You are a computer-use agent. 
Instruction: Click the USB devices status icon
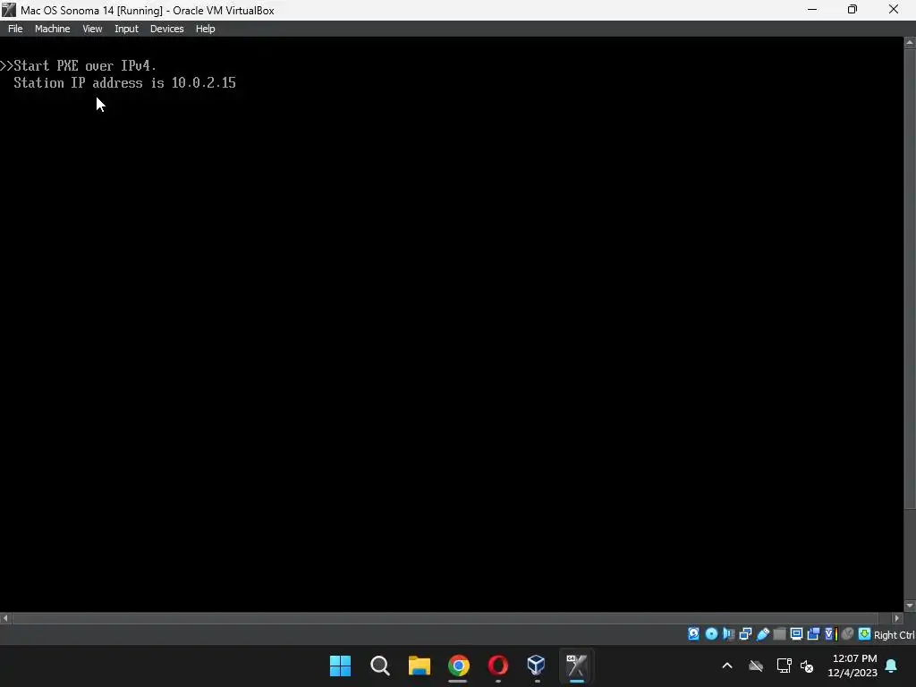click(x=763, y=634)
